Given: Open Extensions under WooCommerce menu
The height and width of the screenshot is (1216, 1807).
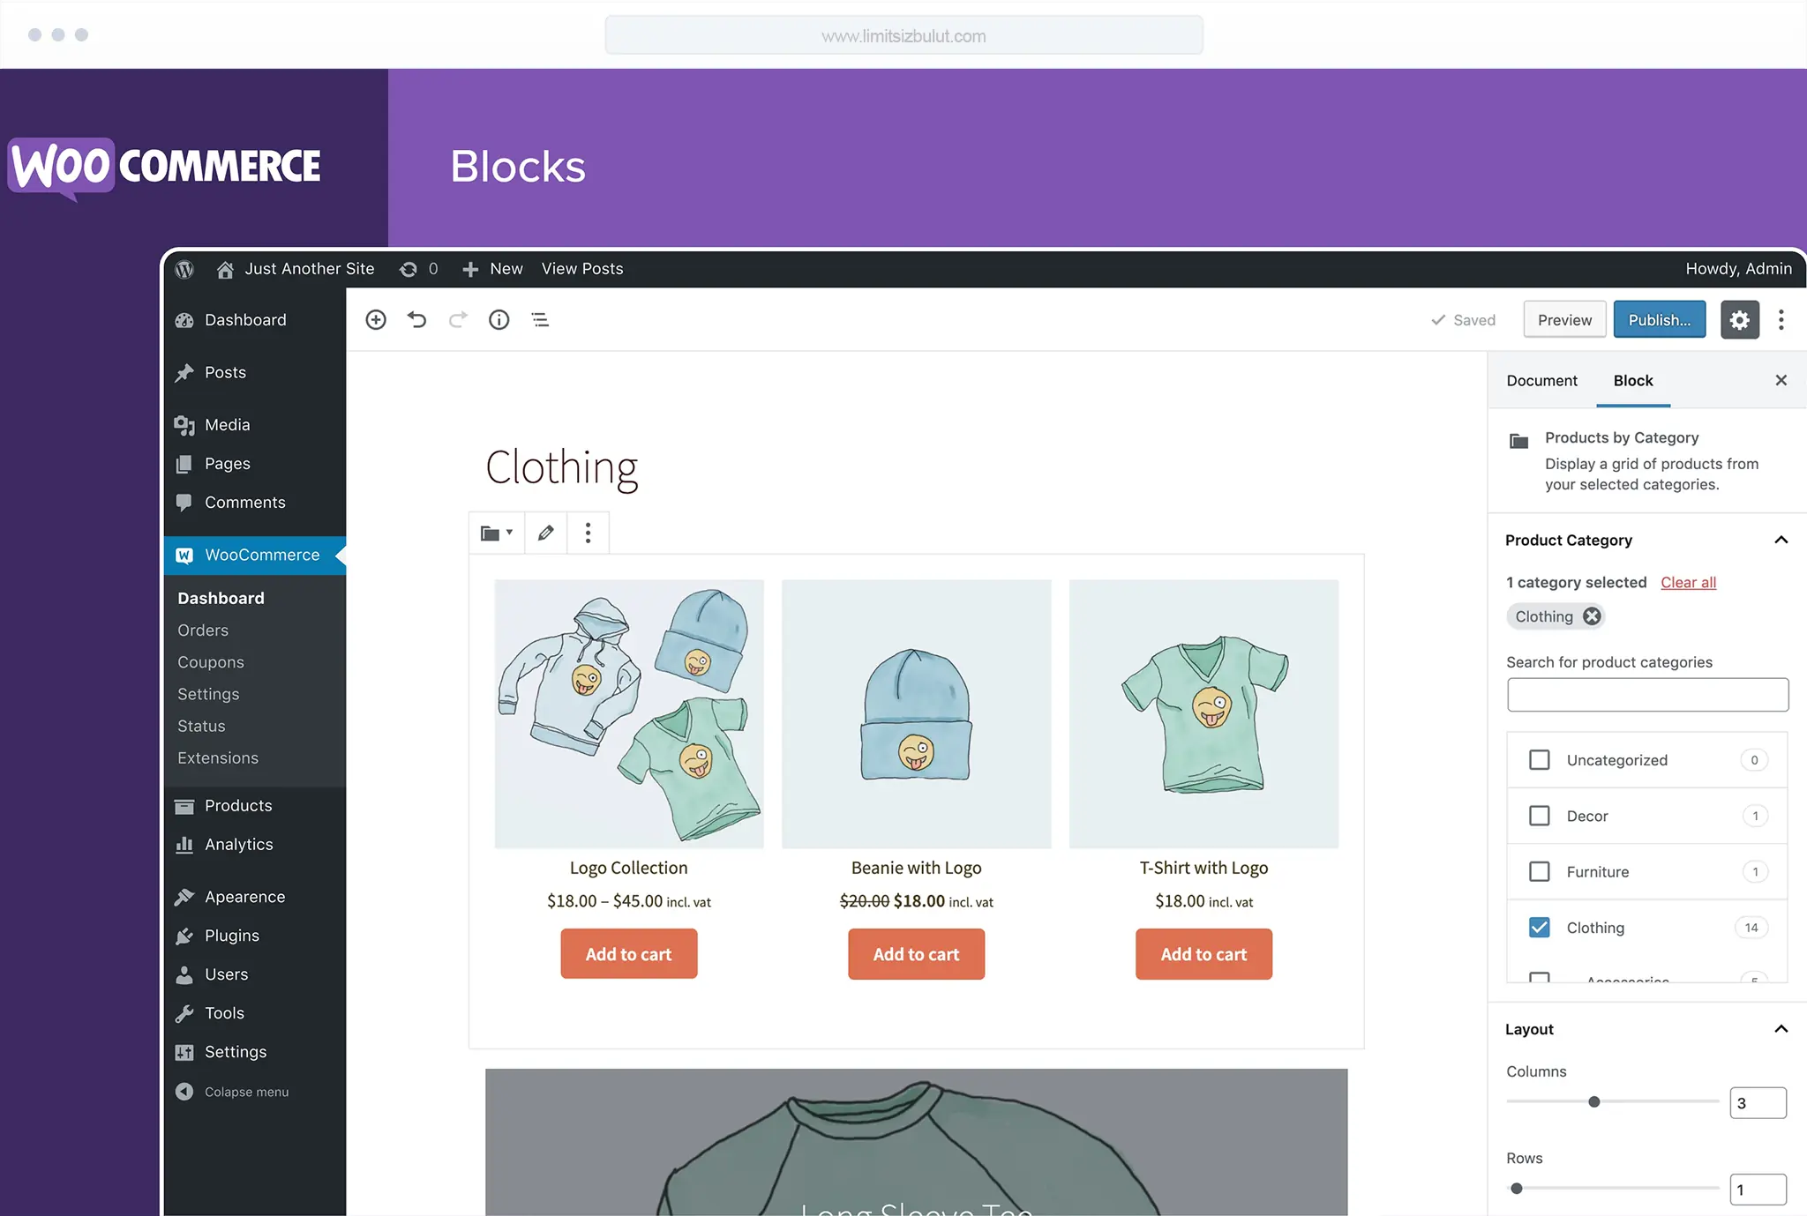Looking at the screenshot, I should [x=218, y=758].
